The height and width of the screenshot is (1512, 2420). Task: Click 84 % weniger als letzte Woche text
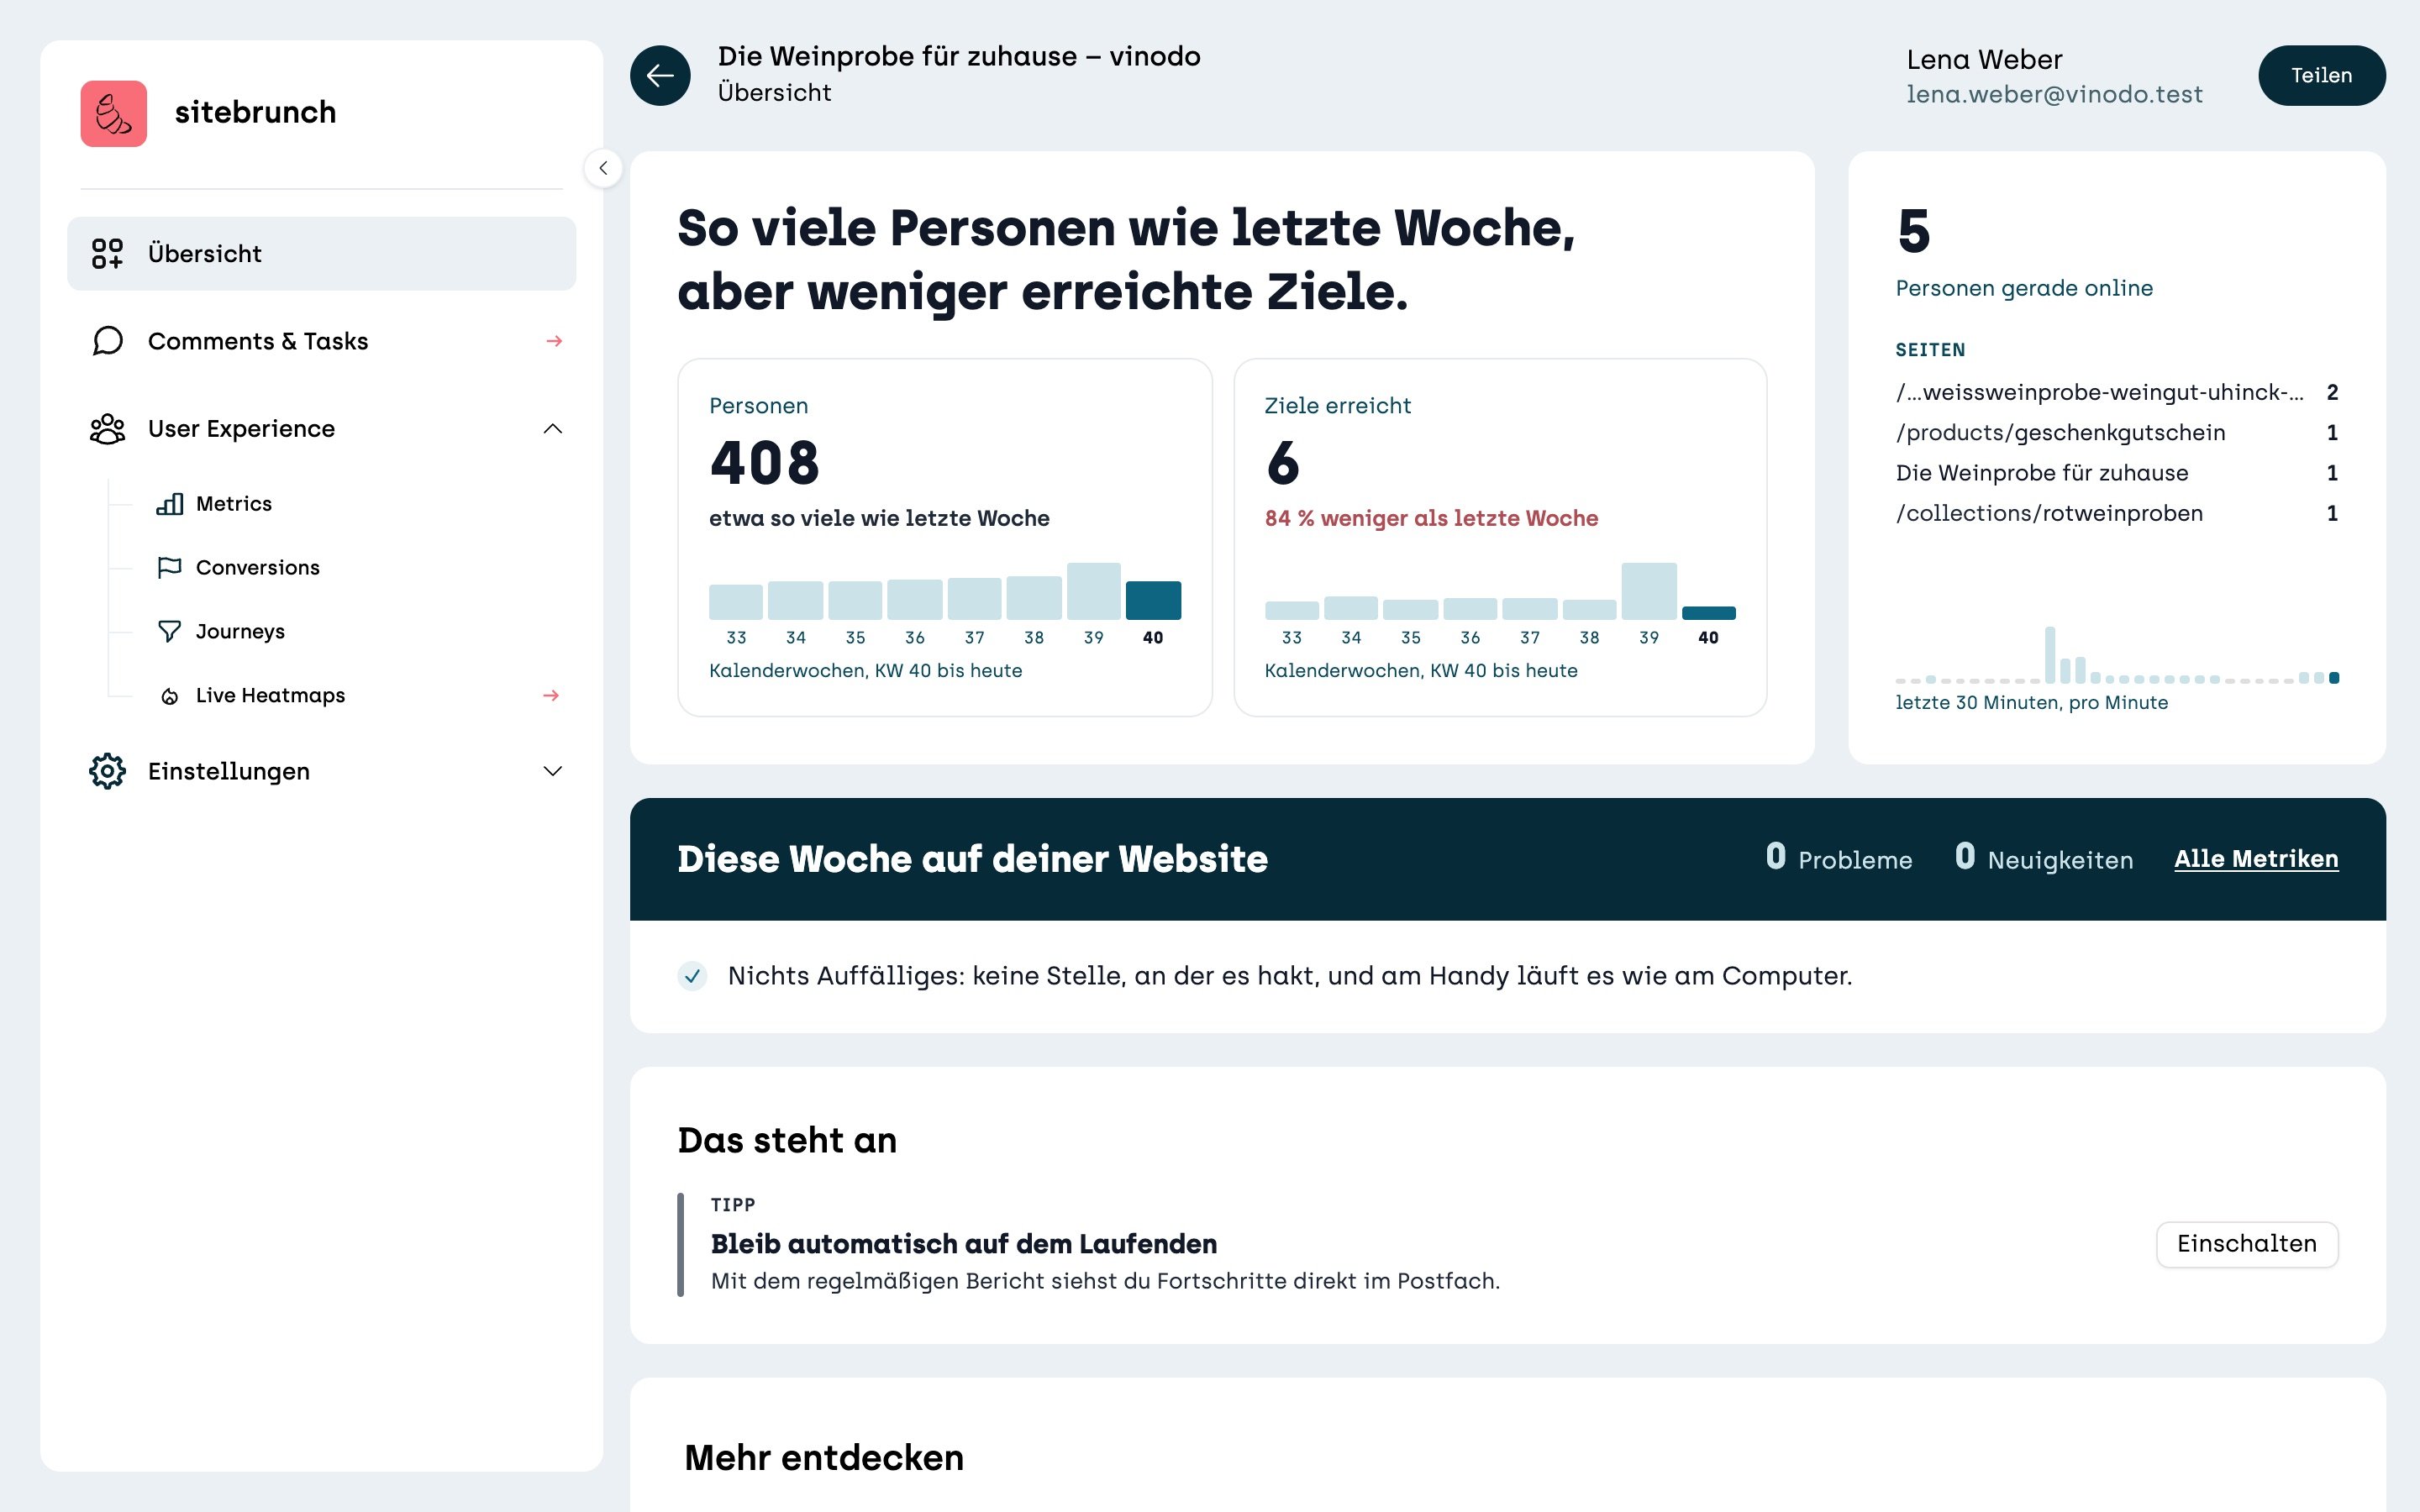(x=1431, y=518)
